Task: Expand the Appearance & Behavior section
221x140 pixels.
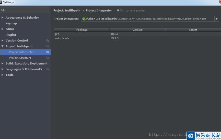Action: pos(2,18)
